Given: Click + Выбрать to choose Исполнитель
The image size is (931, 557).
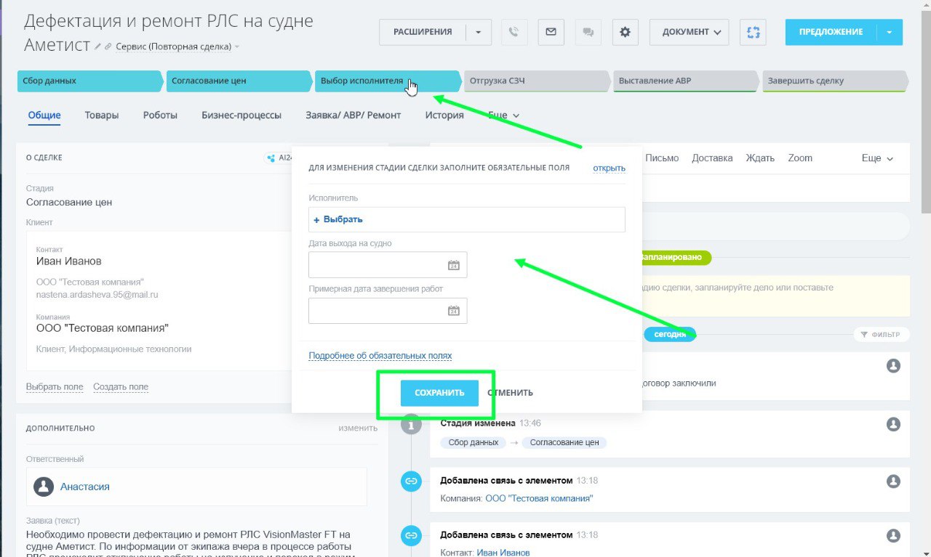Looking at the screenshot, I should coord(338,219).
